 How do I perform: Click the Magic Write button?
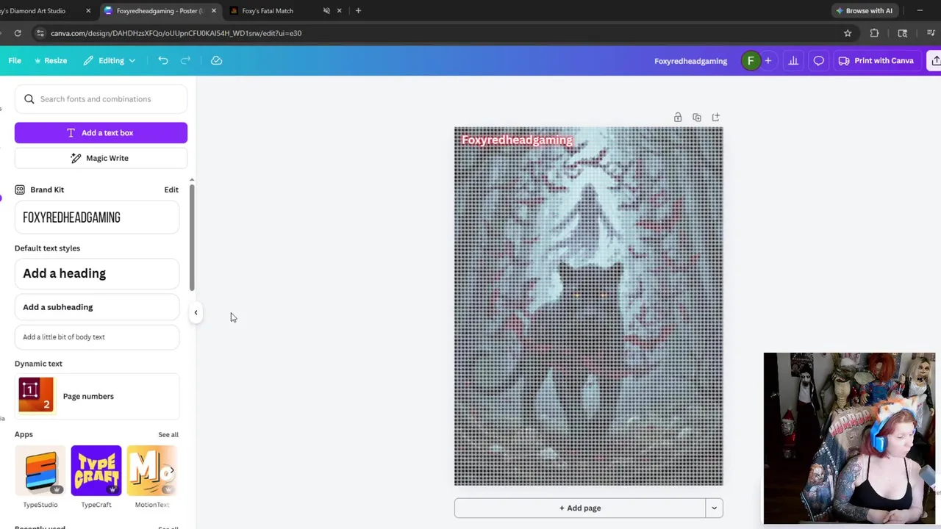101,158
